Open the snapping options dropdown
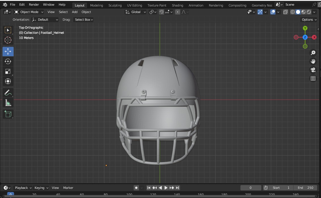Image resolution: width=321 pixels, height=198 pixels. (x=169, y=12)
